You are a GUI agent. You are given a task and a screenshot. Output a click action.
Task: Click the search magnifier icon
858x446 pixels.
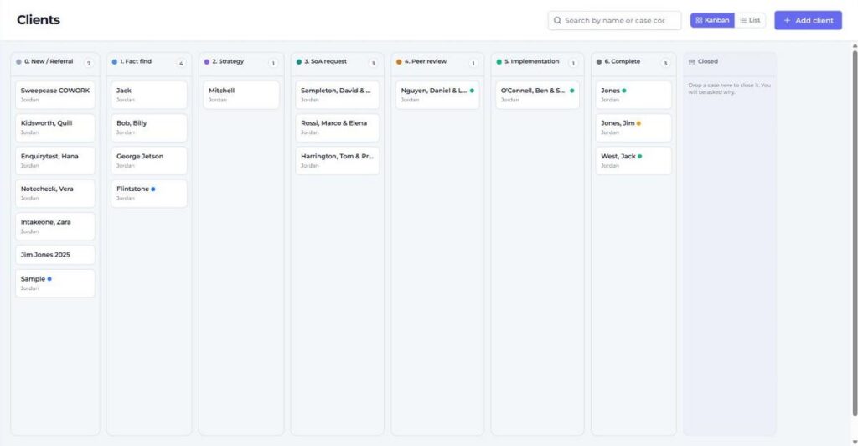[557, 20]
